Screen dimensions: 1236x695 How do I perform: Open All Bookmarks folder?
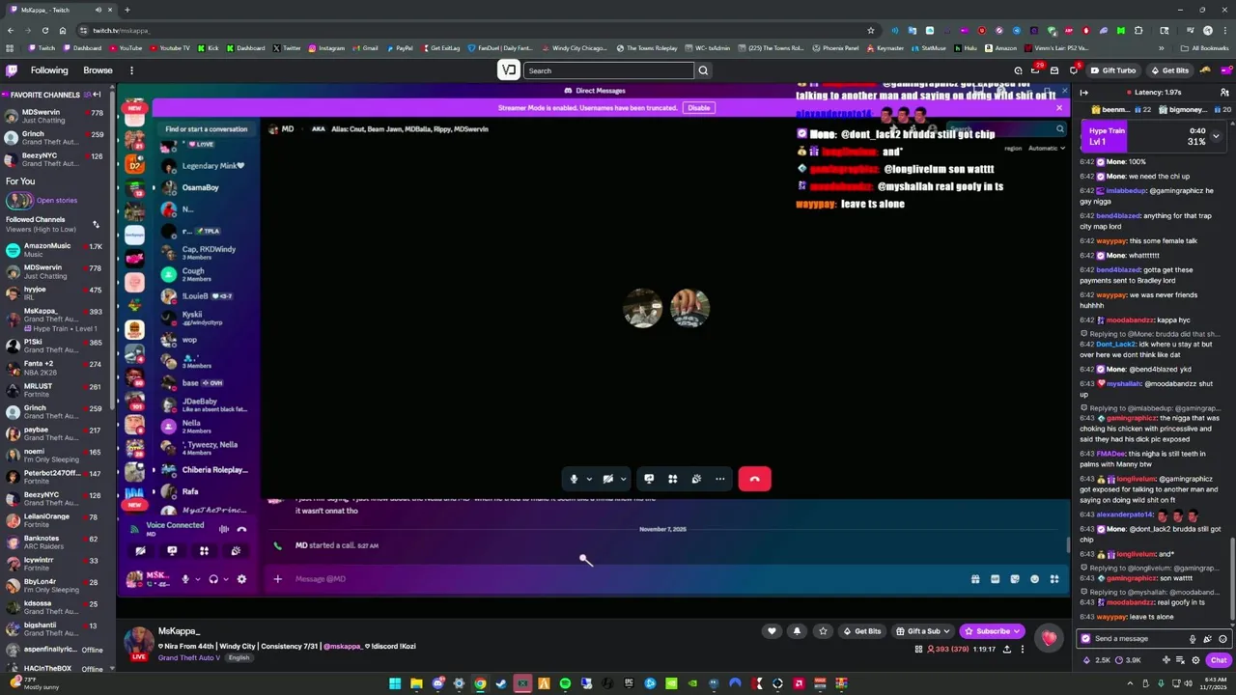pos(1204,48)
